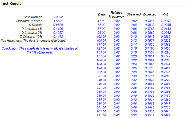Click the O-E column header
The height and width of the screenshot is (118, 190).
(166, 14)
